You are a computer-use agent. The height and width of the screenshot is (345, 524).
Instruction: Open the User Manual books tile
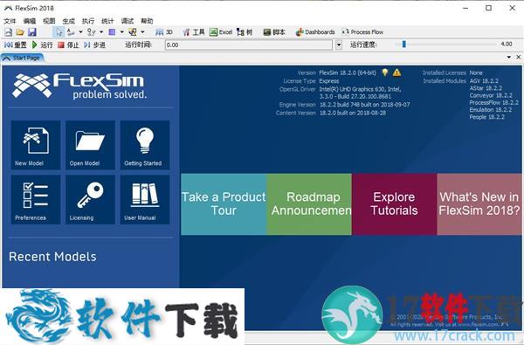[145, 200]
